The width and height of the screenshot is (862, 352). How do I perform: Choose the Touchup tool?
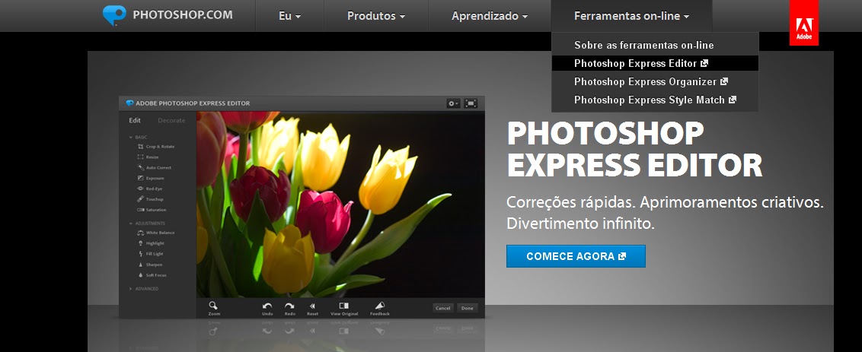coord(150,198)
